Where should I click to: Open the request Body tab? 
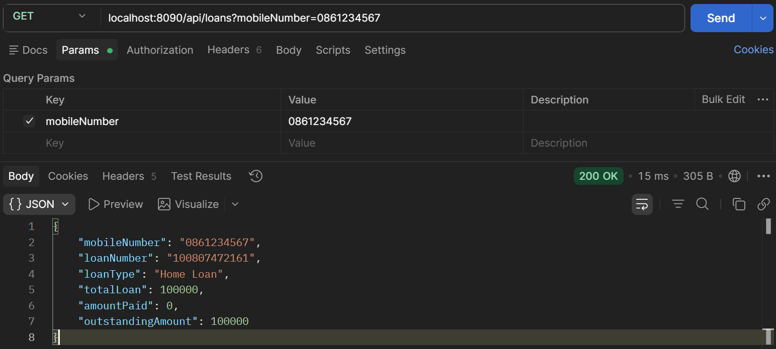pos(289,50)
